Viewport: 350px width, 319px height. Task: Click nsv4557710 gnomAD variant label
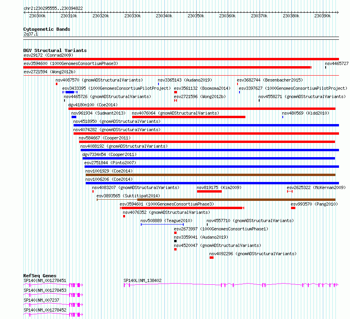pos(250,221)
